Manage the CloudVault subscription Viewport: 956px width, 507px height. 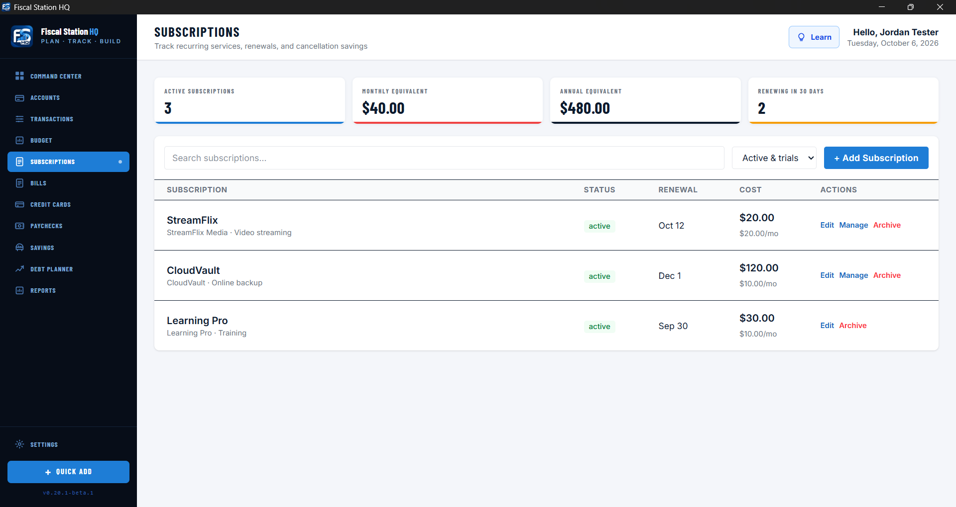[853, 275]
